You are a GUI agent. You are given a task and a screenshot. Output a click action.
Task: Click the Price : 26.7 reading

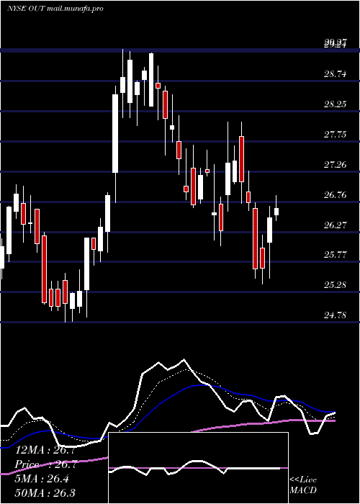45,464
